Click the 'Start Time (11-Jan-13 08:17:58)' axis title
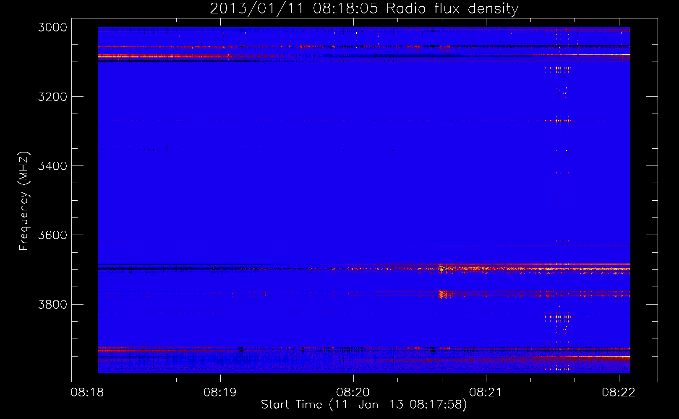 point(364,405)
